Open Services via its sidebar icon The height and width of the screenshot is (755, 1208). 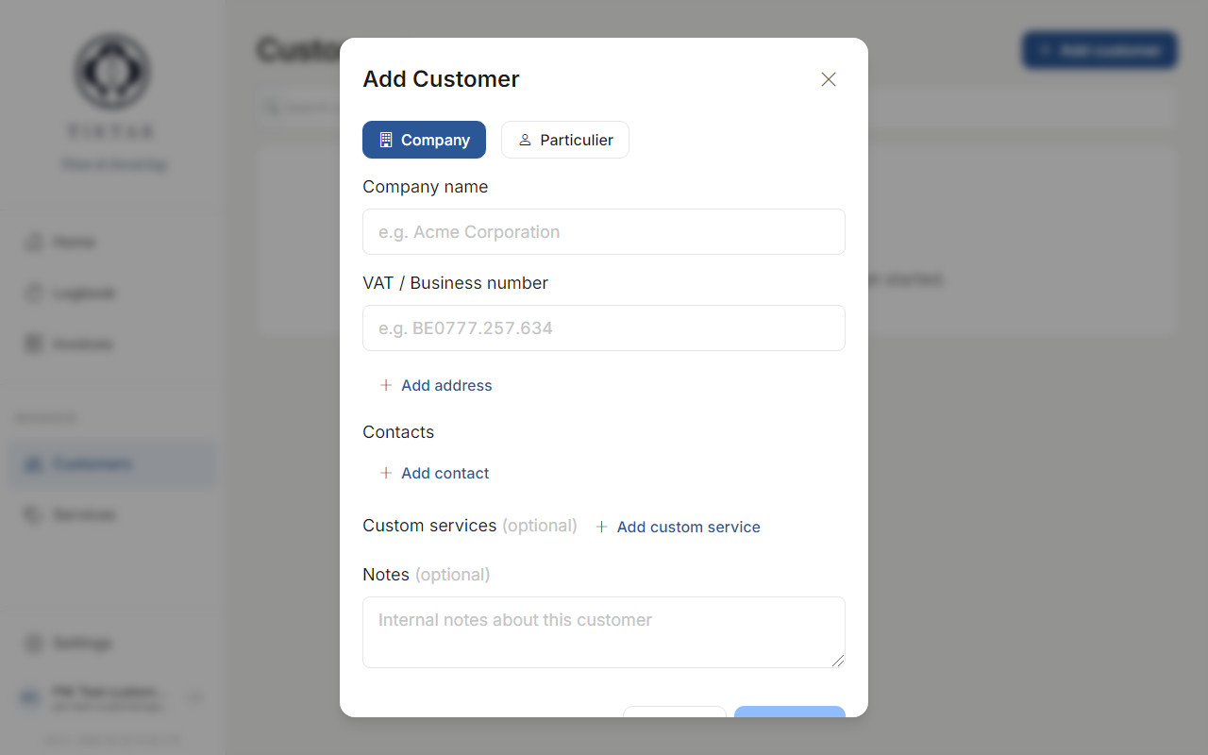(x=33, y=514)
